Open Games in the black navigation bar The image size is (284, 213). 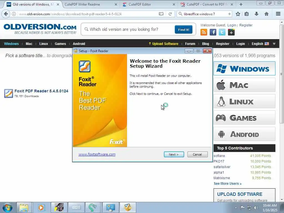point(60,44)
